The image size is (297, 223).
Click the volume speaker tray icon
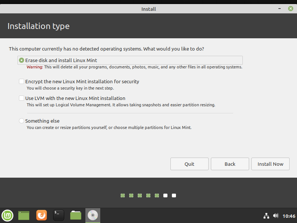276,216
